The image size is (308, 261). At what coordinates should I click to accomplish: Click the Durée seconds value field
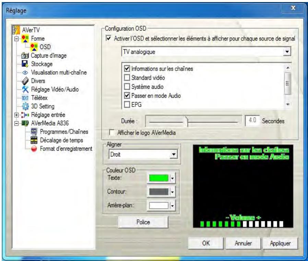[x=252, y=121]
